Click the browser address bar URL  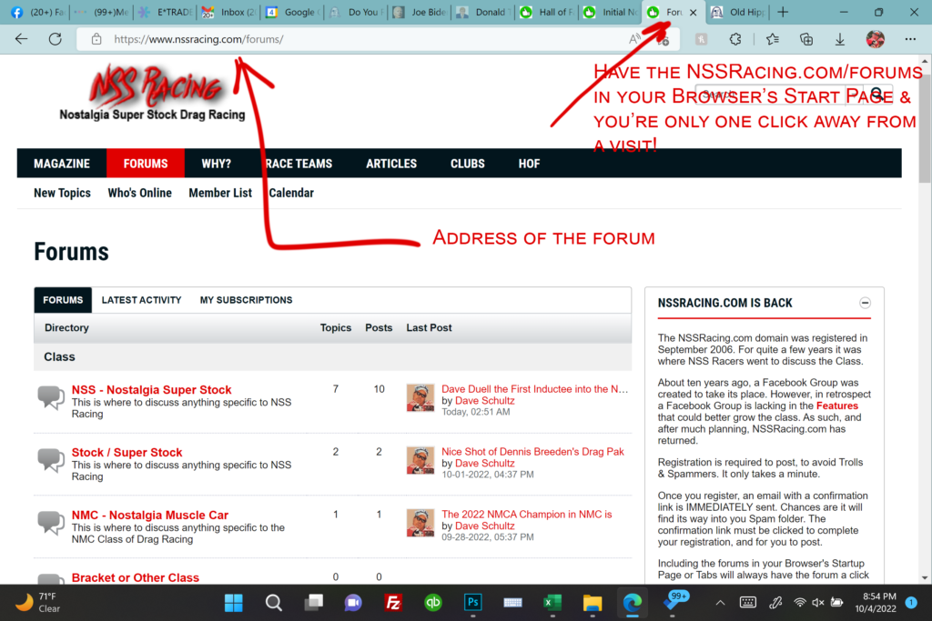(x=198, y=39)
